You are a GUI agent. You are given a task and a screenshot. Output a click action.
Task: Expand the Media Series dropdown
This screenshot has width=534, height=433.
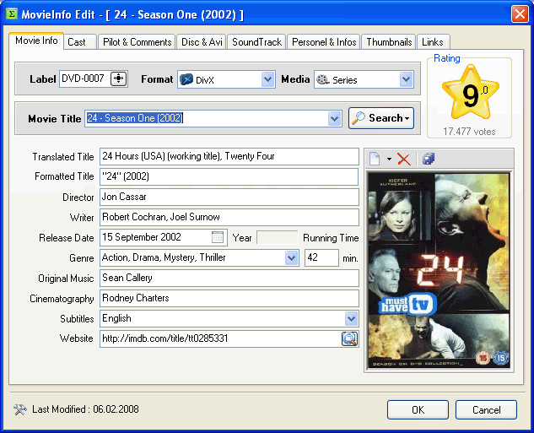click(407, 79)
